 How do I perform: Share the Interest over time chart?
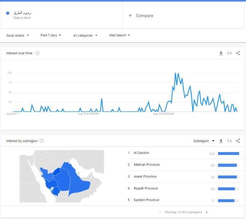click(x=238, y=53)
